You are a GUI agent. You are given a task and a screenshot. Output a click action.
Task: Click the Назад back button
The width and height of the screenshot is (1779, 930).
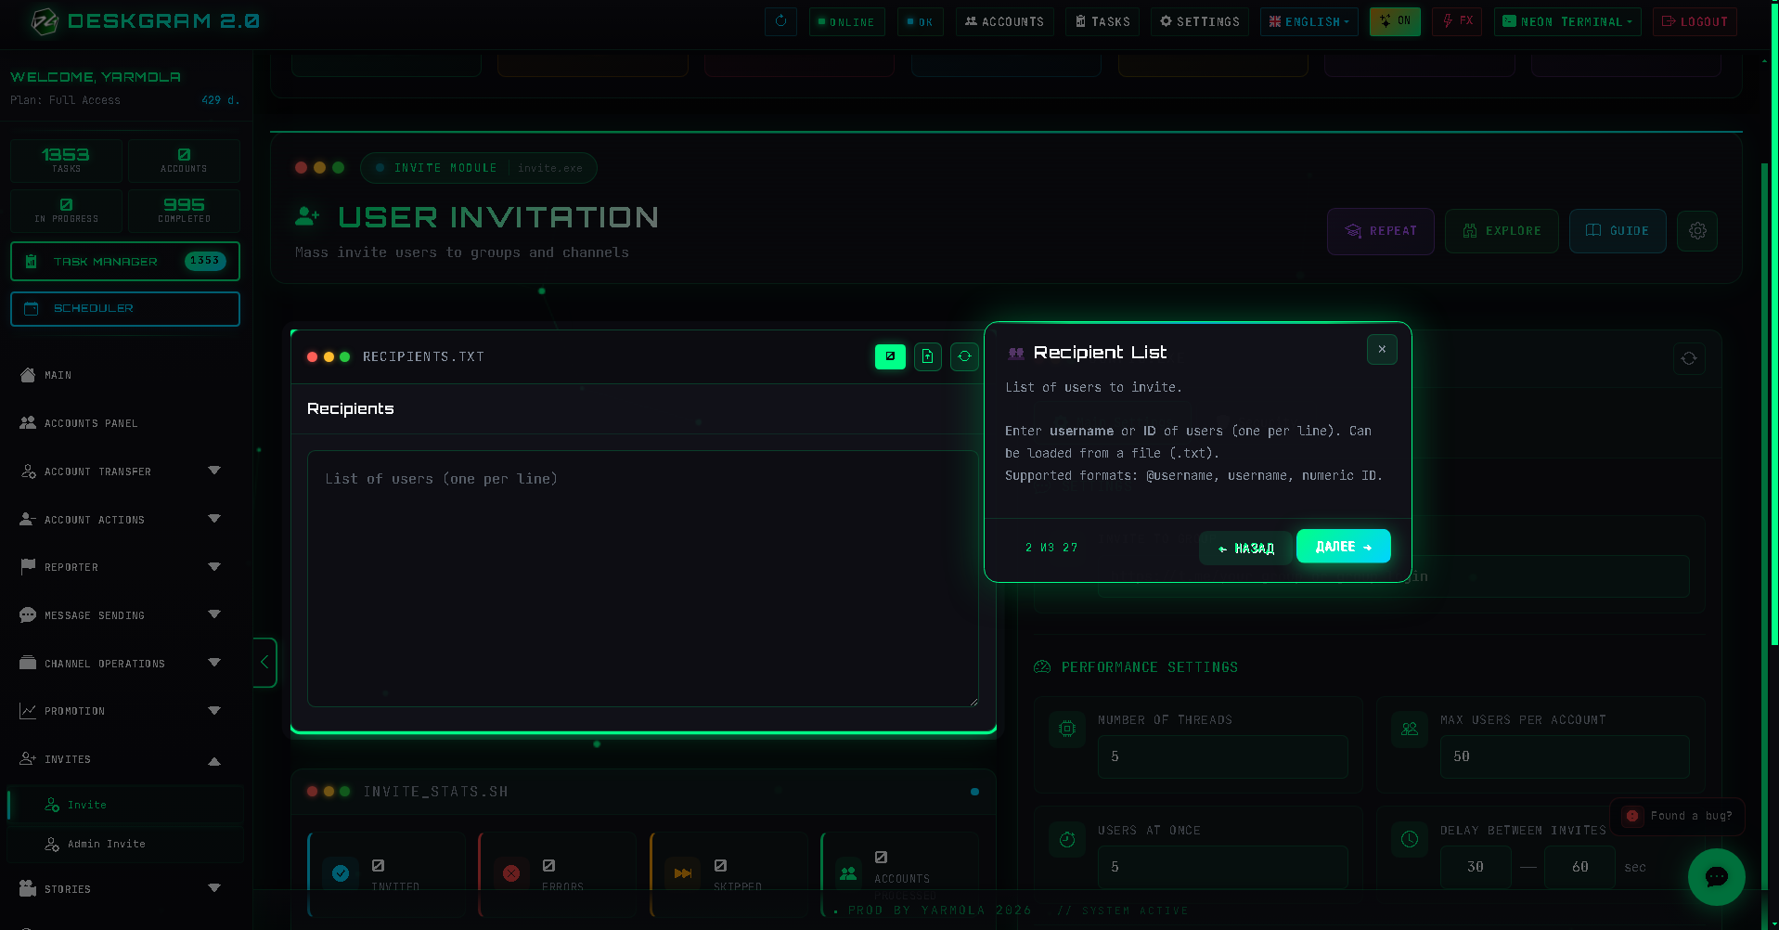pyautogui.click(x=1245, y=549)
